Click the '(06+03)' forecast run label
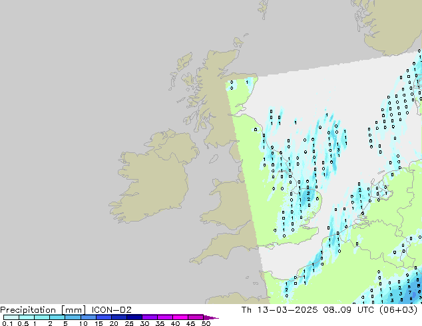 [398, 310]
